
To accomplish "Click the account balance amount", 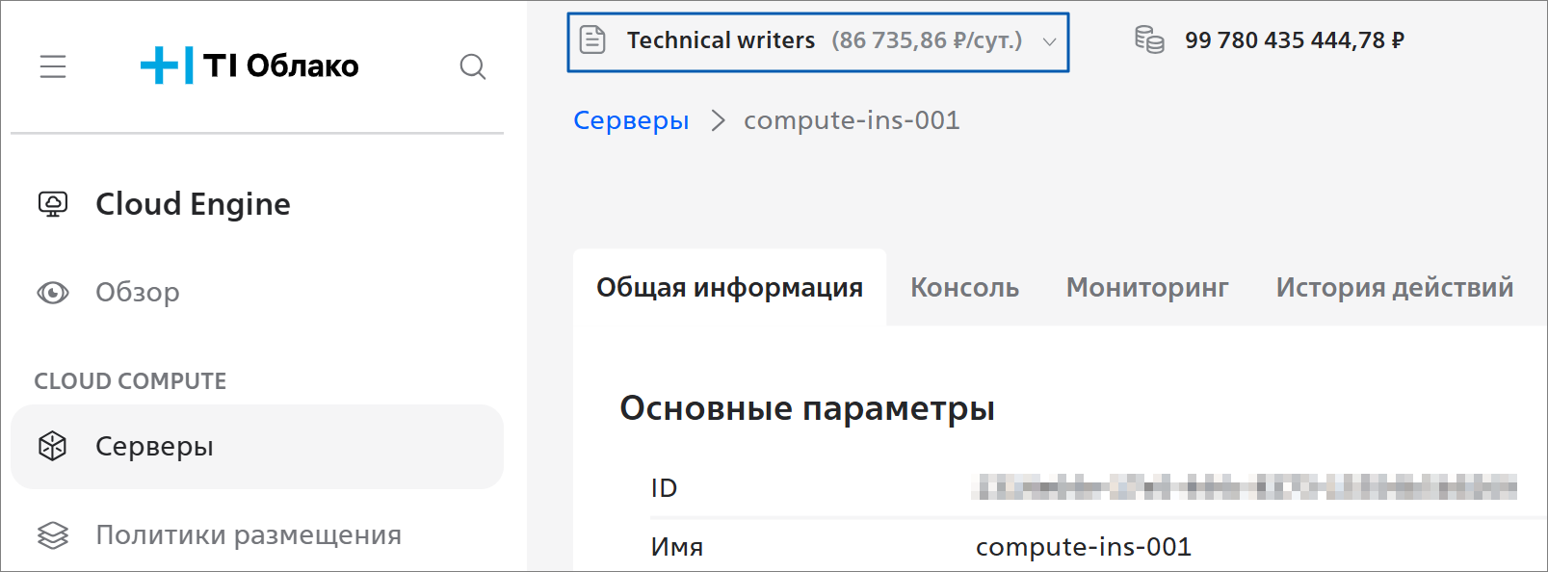I will click(x=1294, y=40).
